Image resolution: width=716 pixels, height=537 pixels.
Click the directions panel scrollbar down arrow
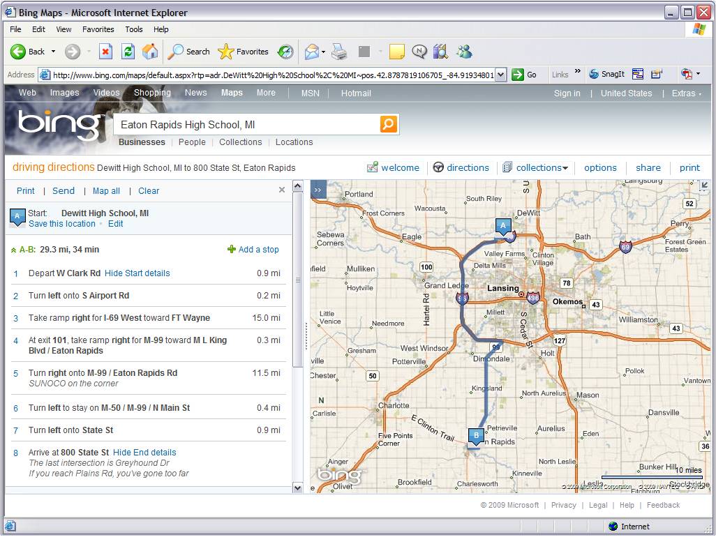[x=298, y=487]
